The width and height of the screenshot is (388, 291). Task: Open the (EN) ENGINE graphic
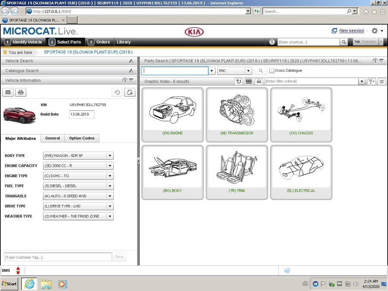click(172, 115)
